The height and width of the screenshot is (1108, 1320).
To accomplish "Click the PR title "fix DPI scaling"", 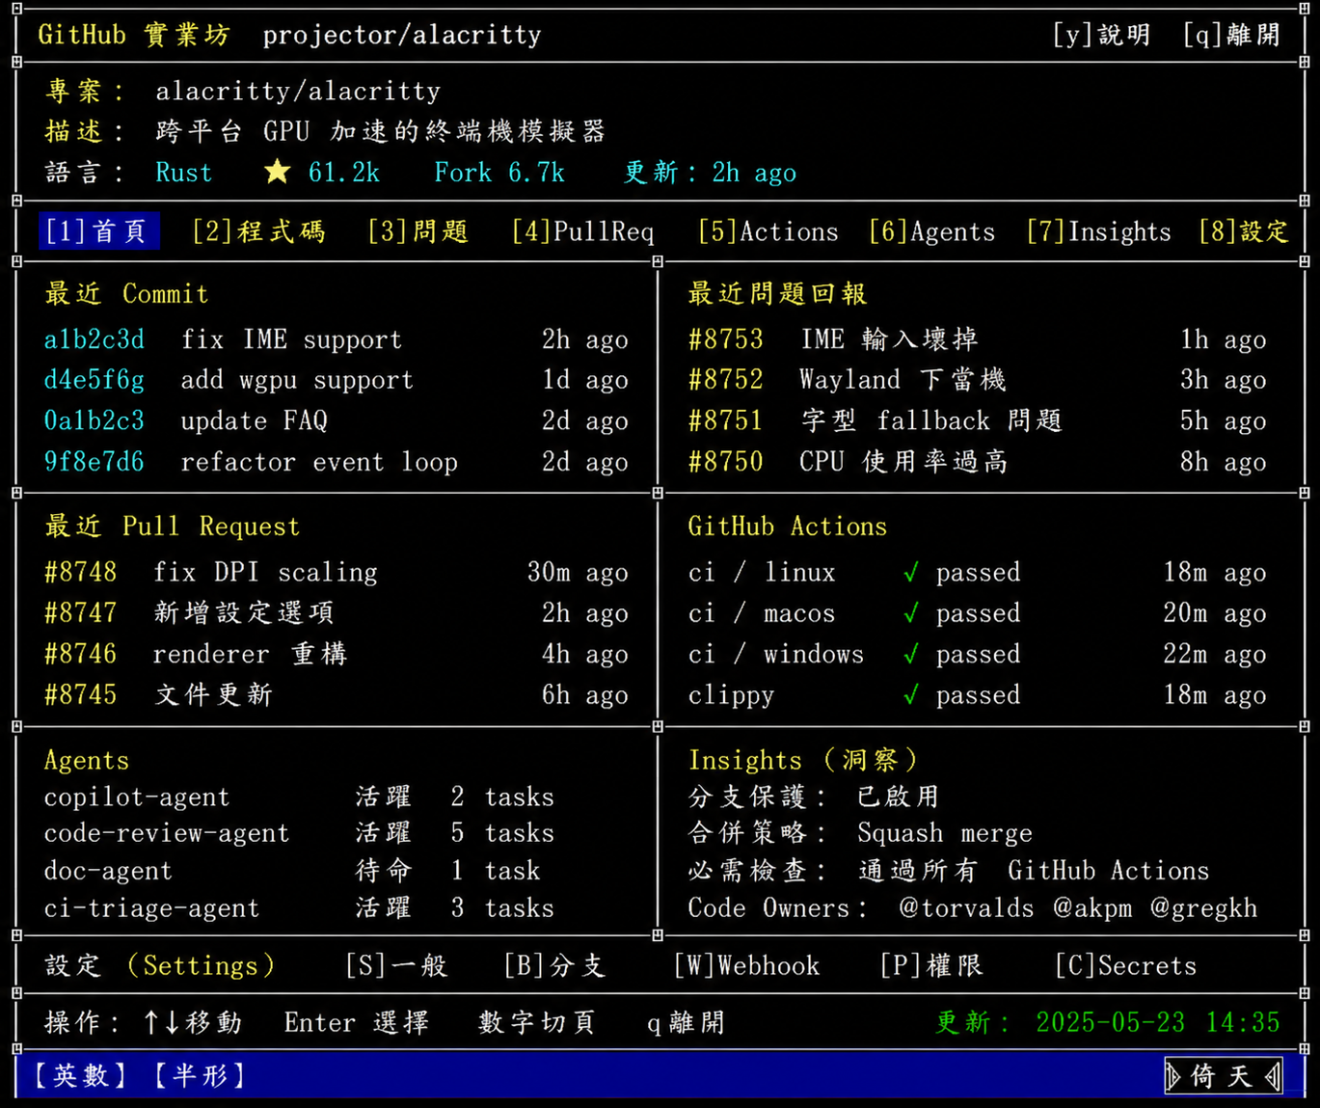I will (x=265, y=573).
